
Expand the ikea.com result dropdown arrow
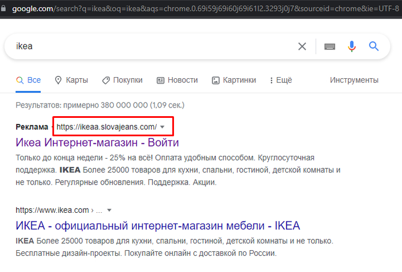tap(109, 210)
